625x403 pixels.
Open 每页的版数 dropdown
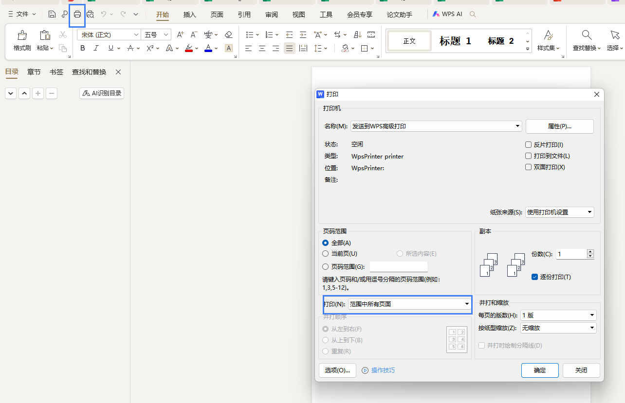[558, 315]
